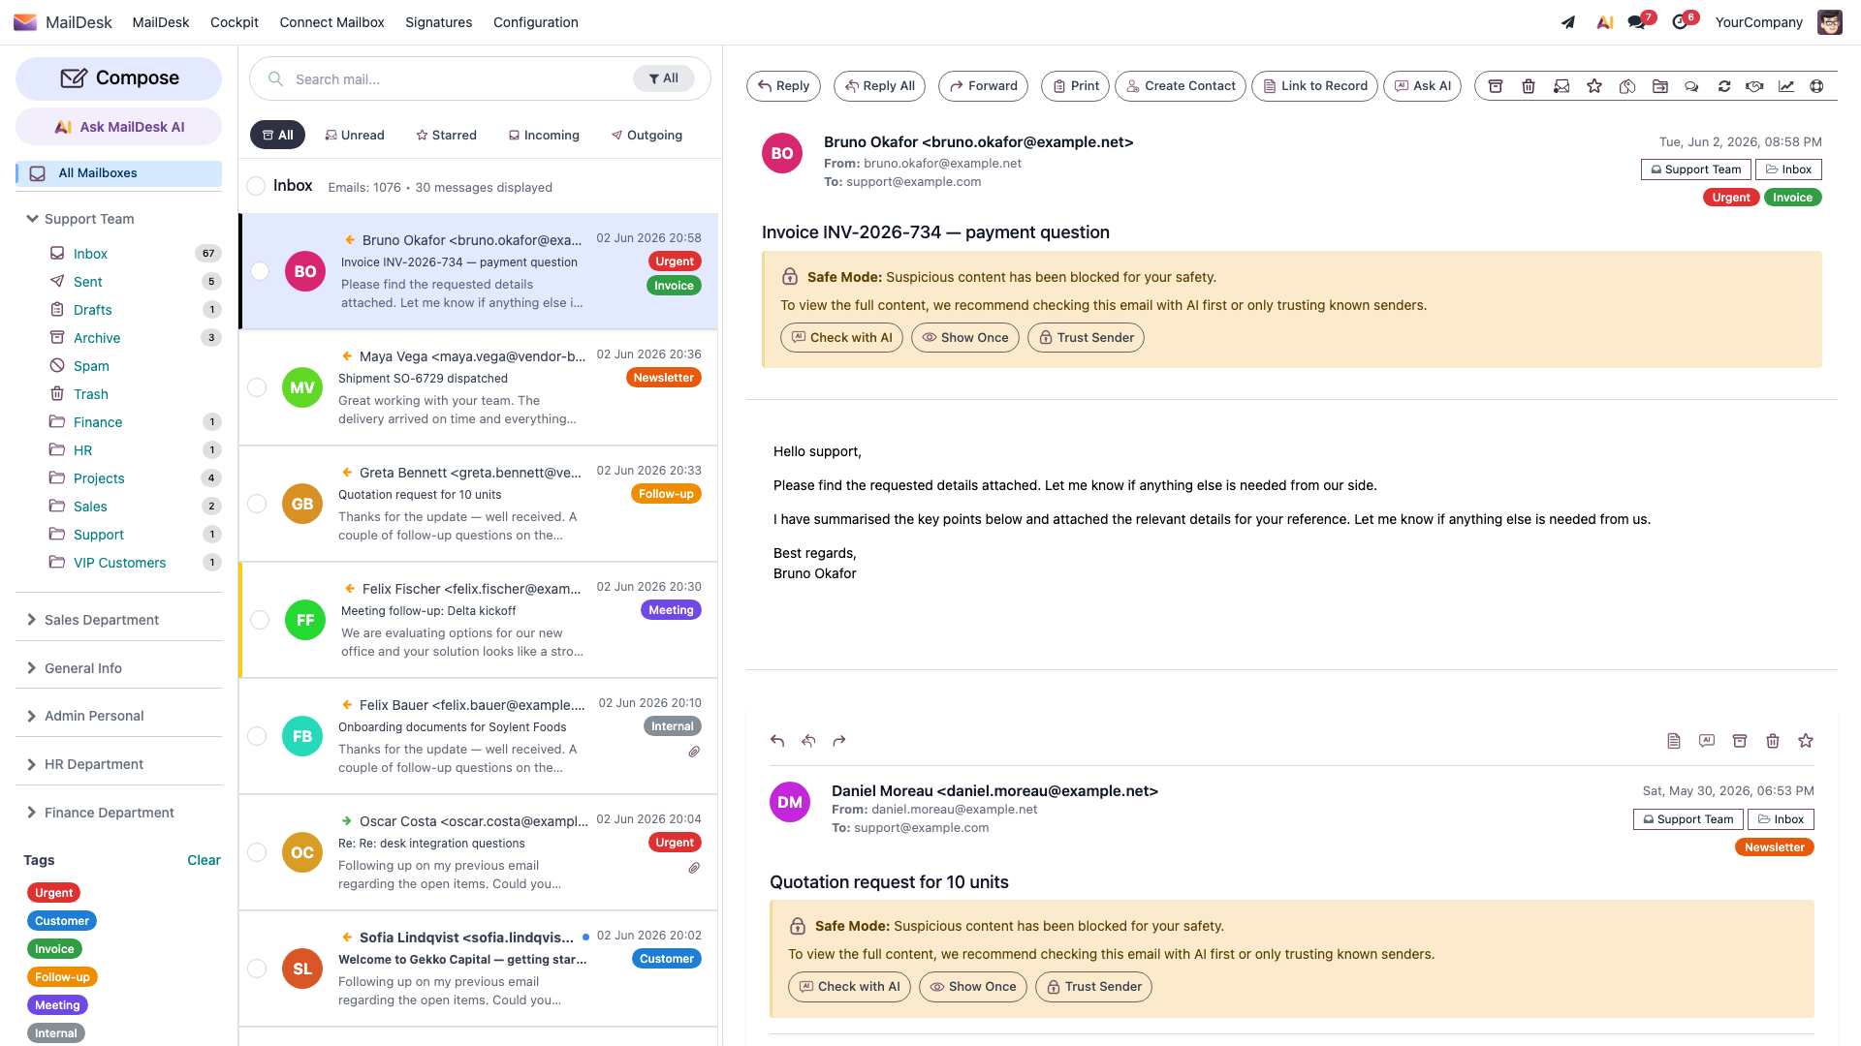Click attachment paperclip on Felix Bauer email
This screenshot has width=1861, height=1046.
[x=694, y=752]
